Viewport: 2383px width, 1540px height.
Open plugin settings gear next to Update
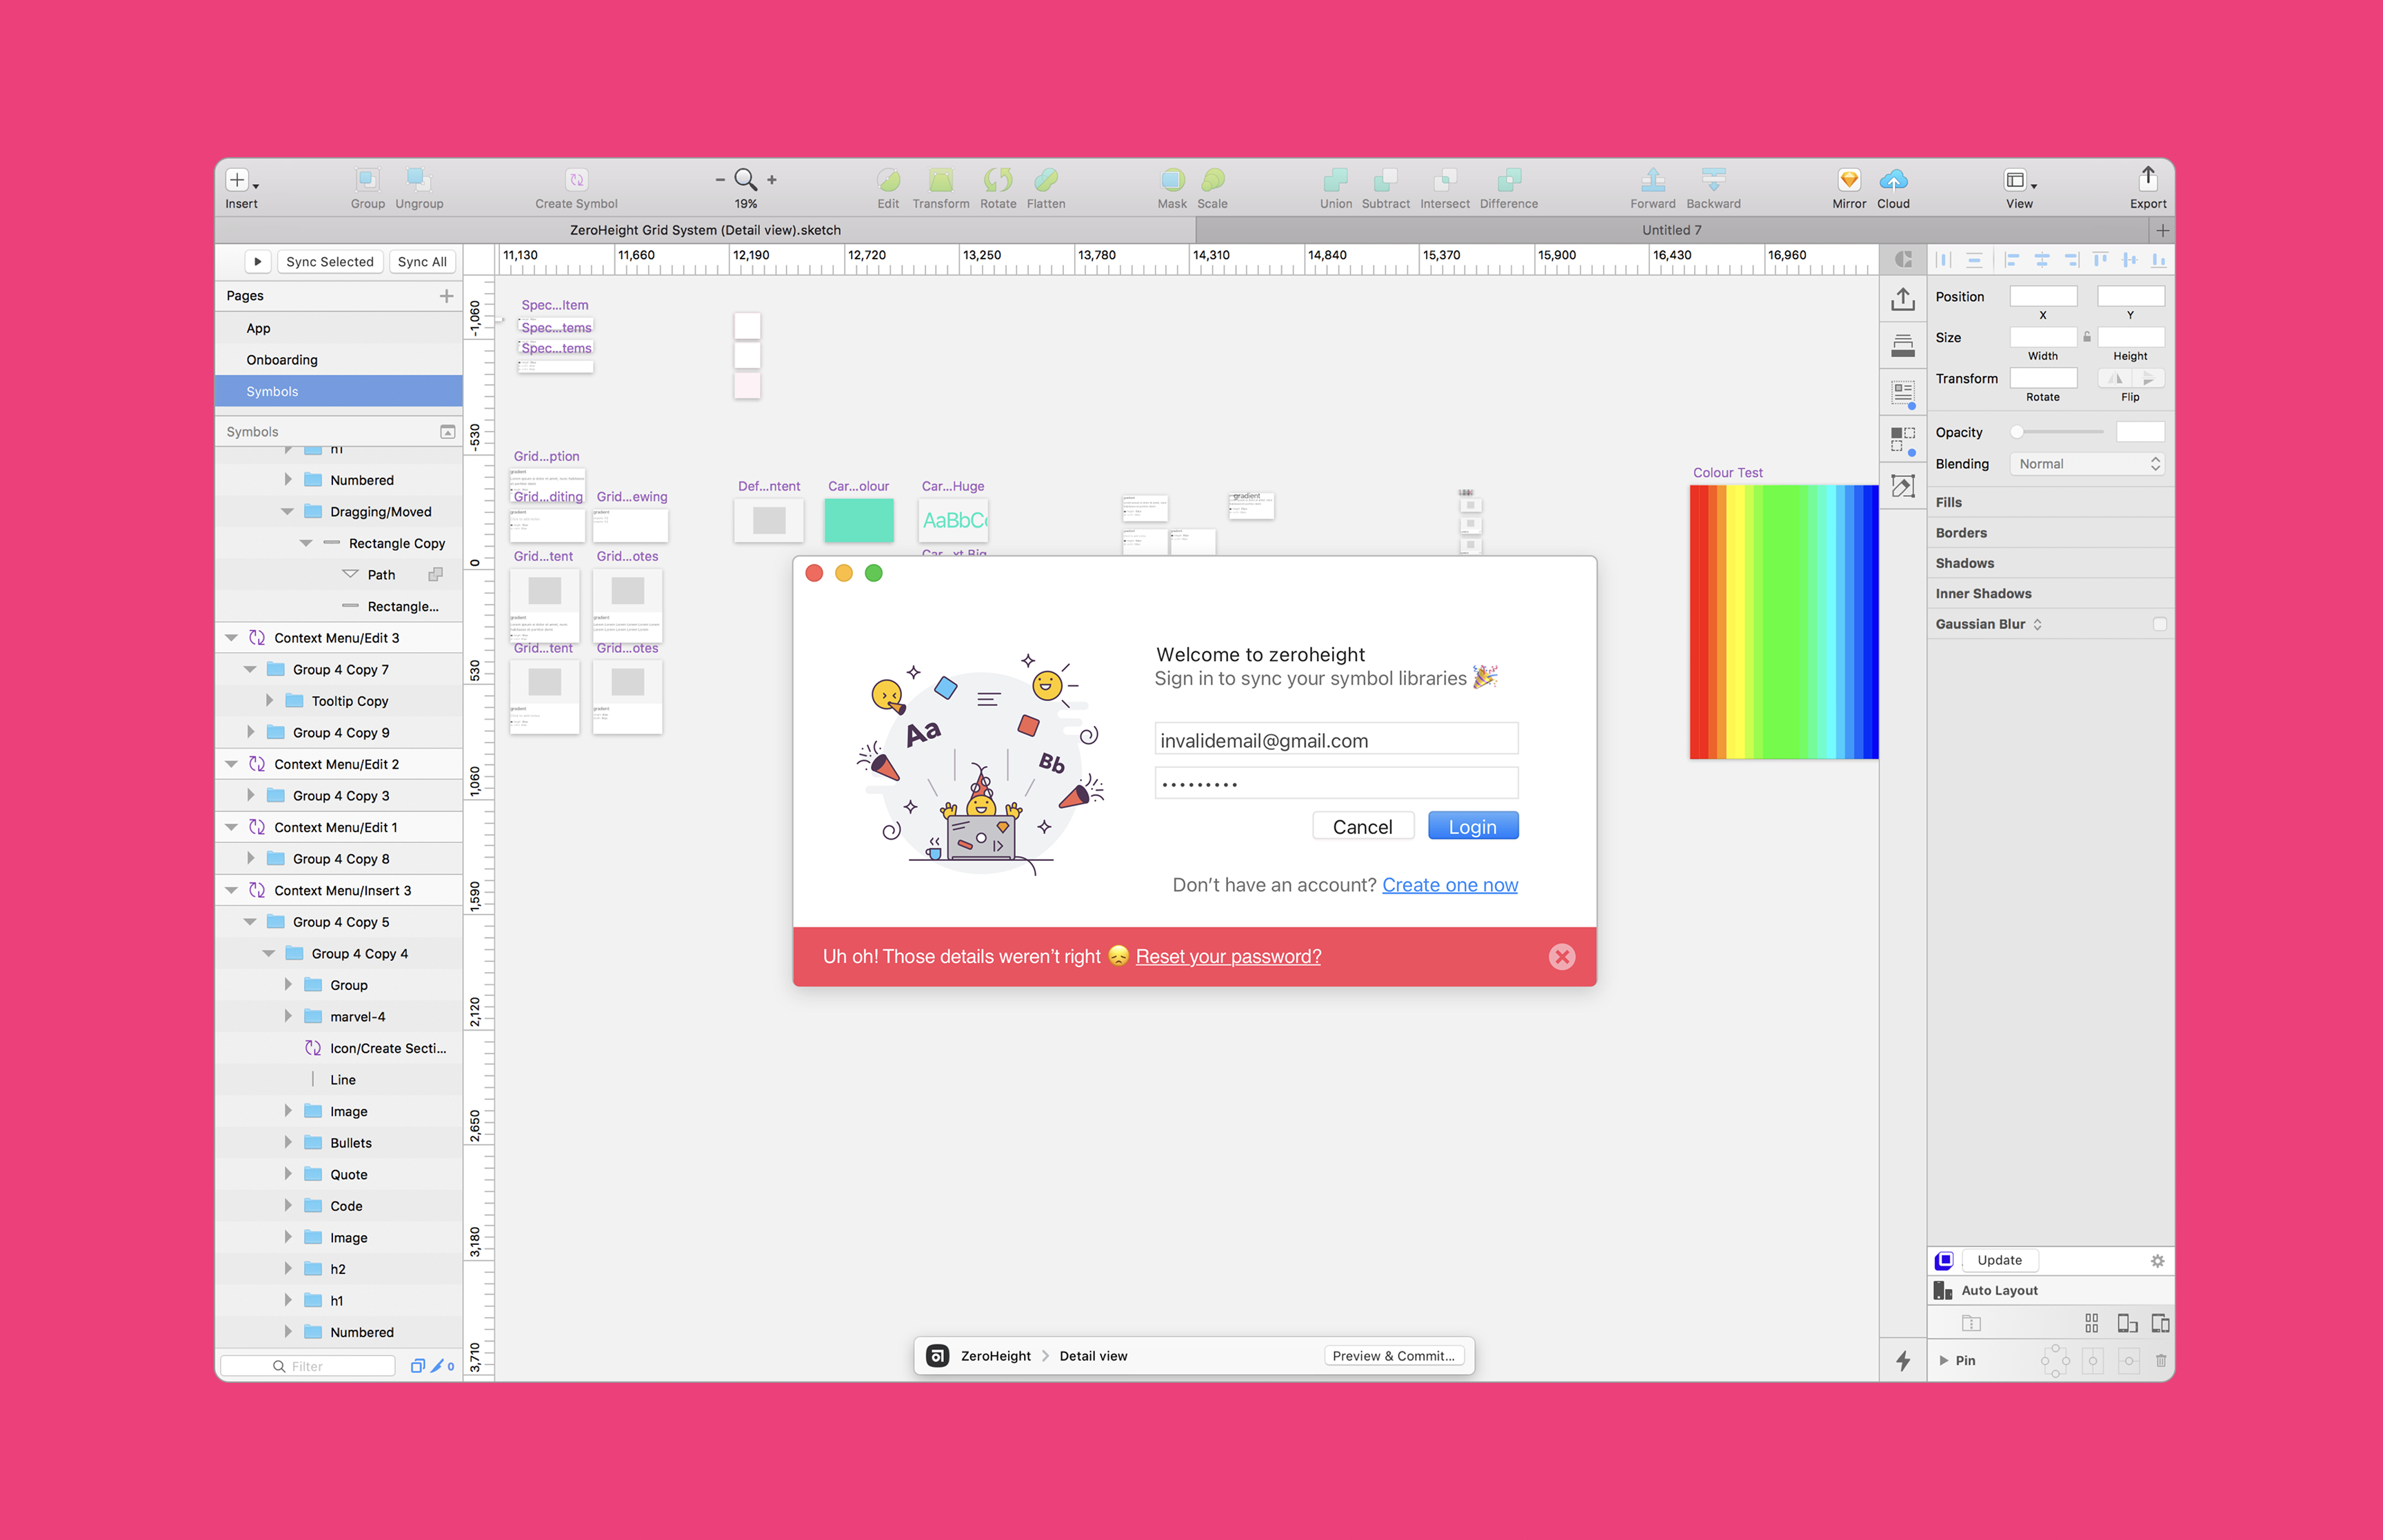tap(2157, 1261)
